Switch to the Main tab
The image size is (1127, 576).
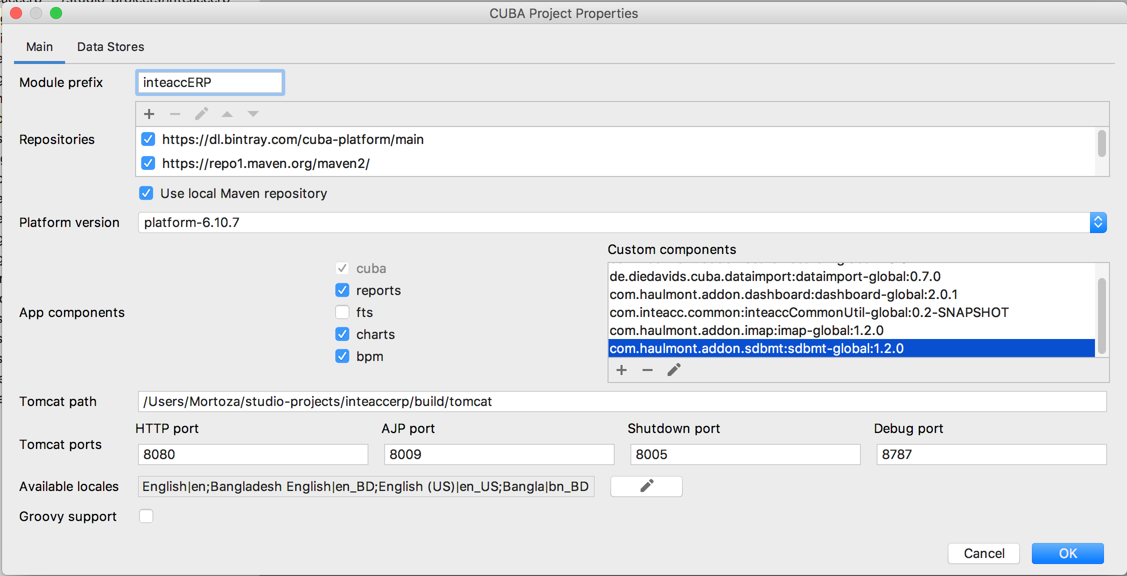click(x=40, y=47)
